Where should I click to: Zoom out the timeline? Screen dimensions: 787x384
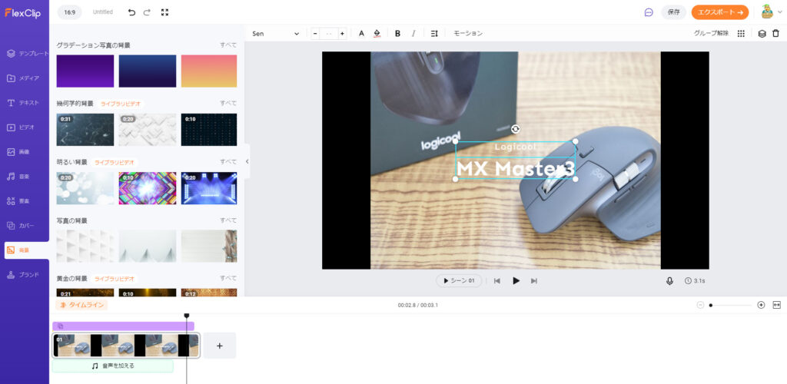pyautogui.click(x=700, y=305)
